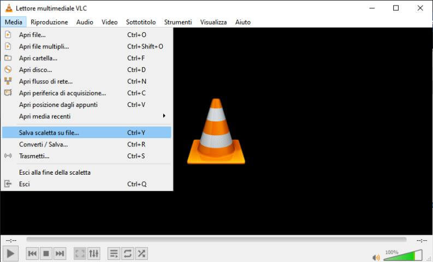The height and width of the screenshot is (262, 433).
Task: Open extended settings equalizer icon
Action: coord(93,253)
